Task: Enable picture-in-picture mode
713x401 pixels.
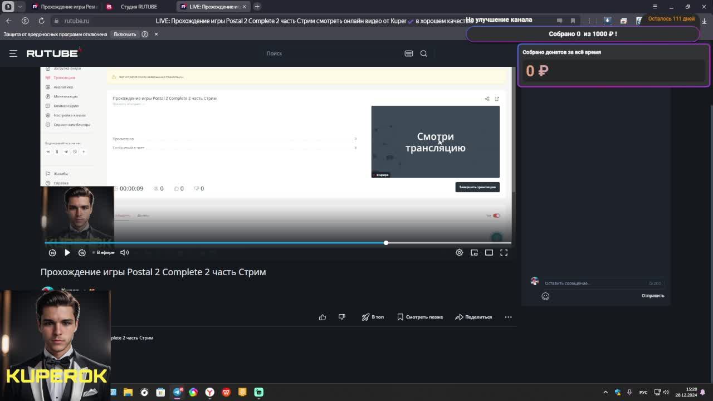Action: point(475,253)
